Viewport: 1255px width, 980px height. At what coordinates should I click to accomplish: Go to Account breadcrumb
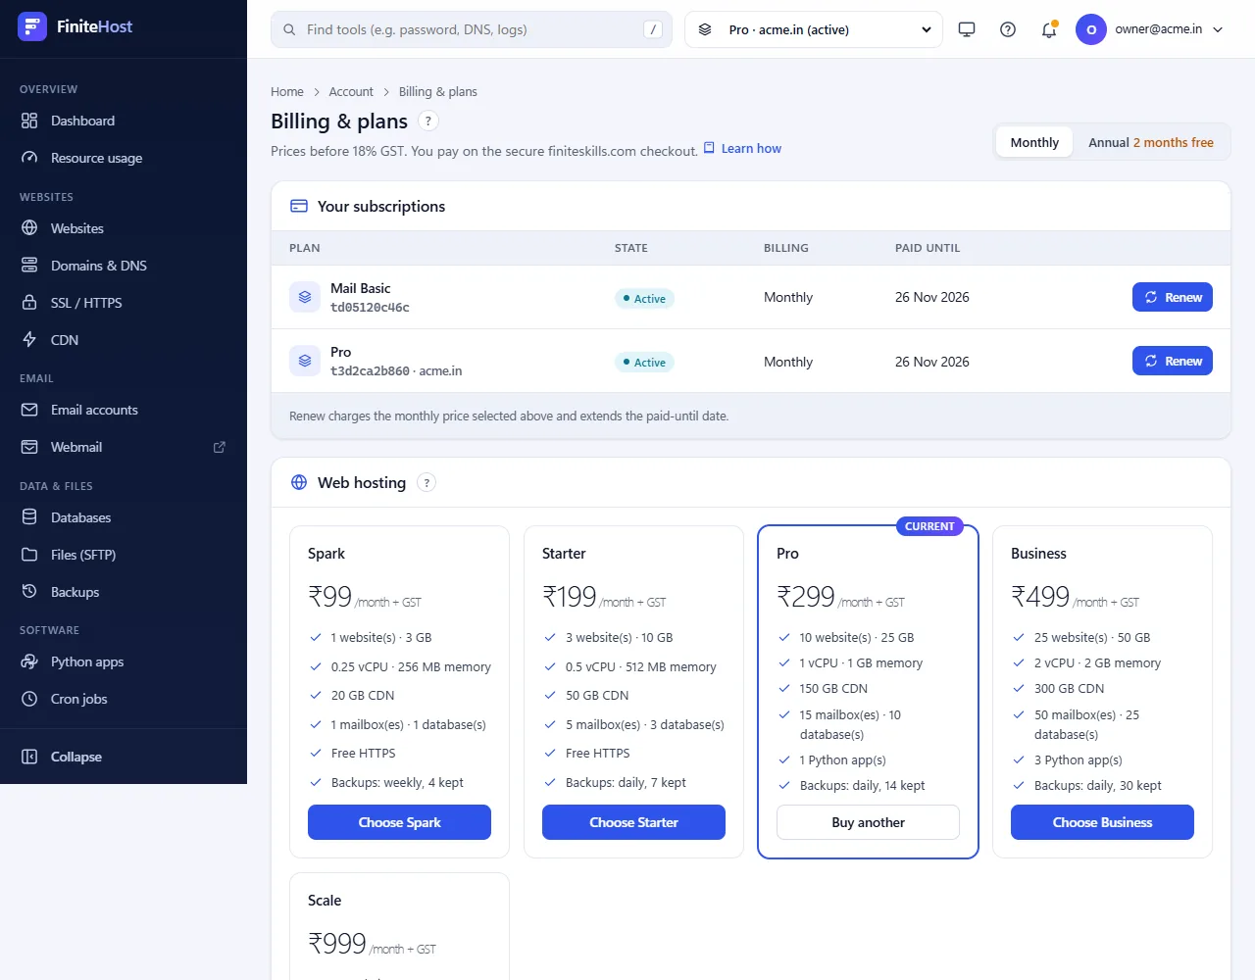pyautogui.click(x=351, y=91)
